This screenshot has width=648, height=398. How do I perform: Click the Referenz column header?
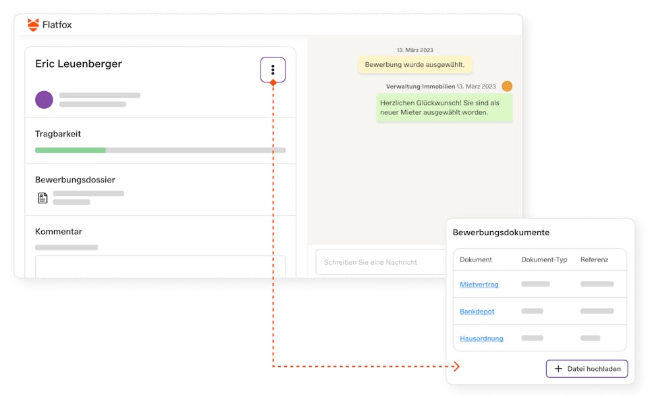click(594, 259)
